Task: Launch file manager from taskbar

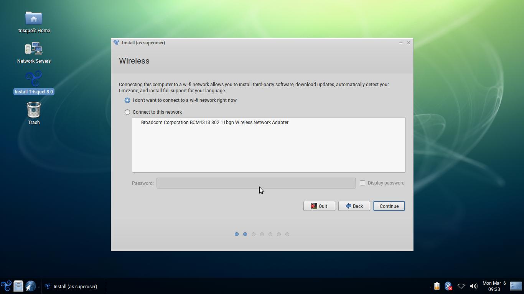Action: (18, 286)
